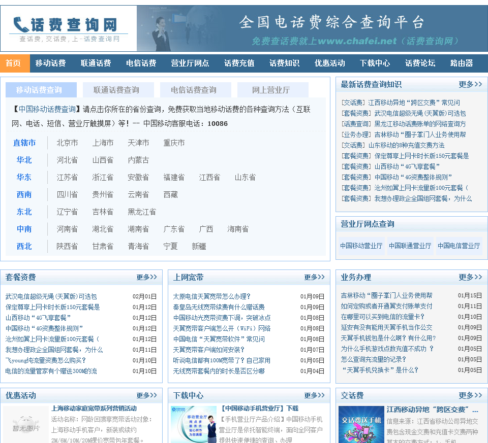Open 秦皇岛无线宽带续费有什么赠话费 article
488x443 pixels.
click(x=219, y=307)
